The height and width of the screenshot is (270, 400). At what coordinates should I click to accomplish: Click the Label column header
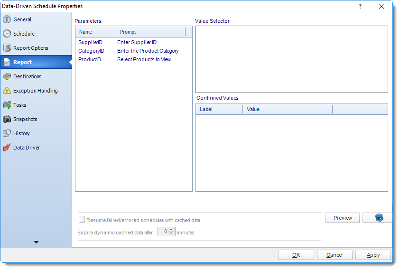click(219, 109)
